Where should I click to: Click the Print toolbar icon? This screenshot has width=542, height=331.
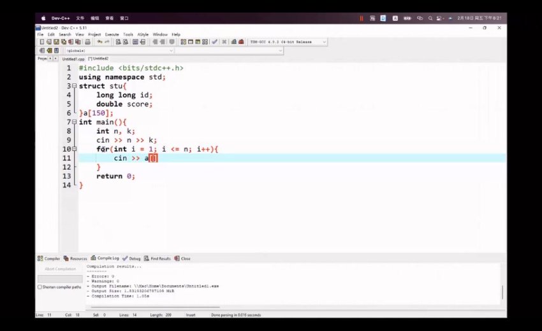[87, 42]
